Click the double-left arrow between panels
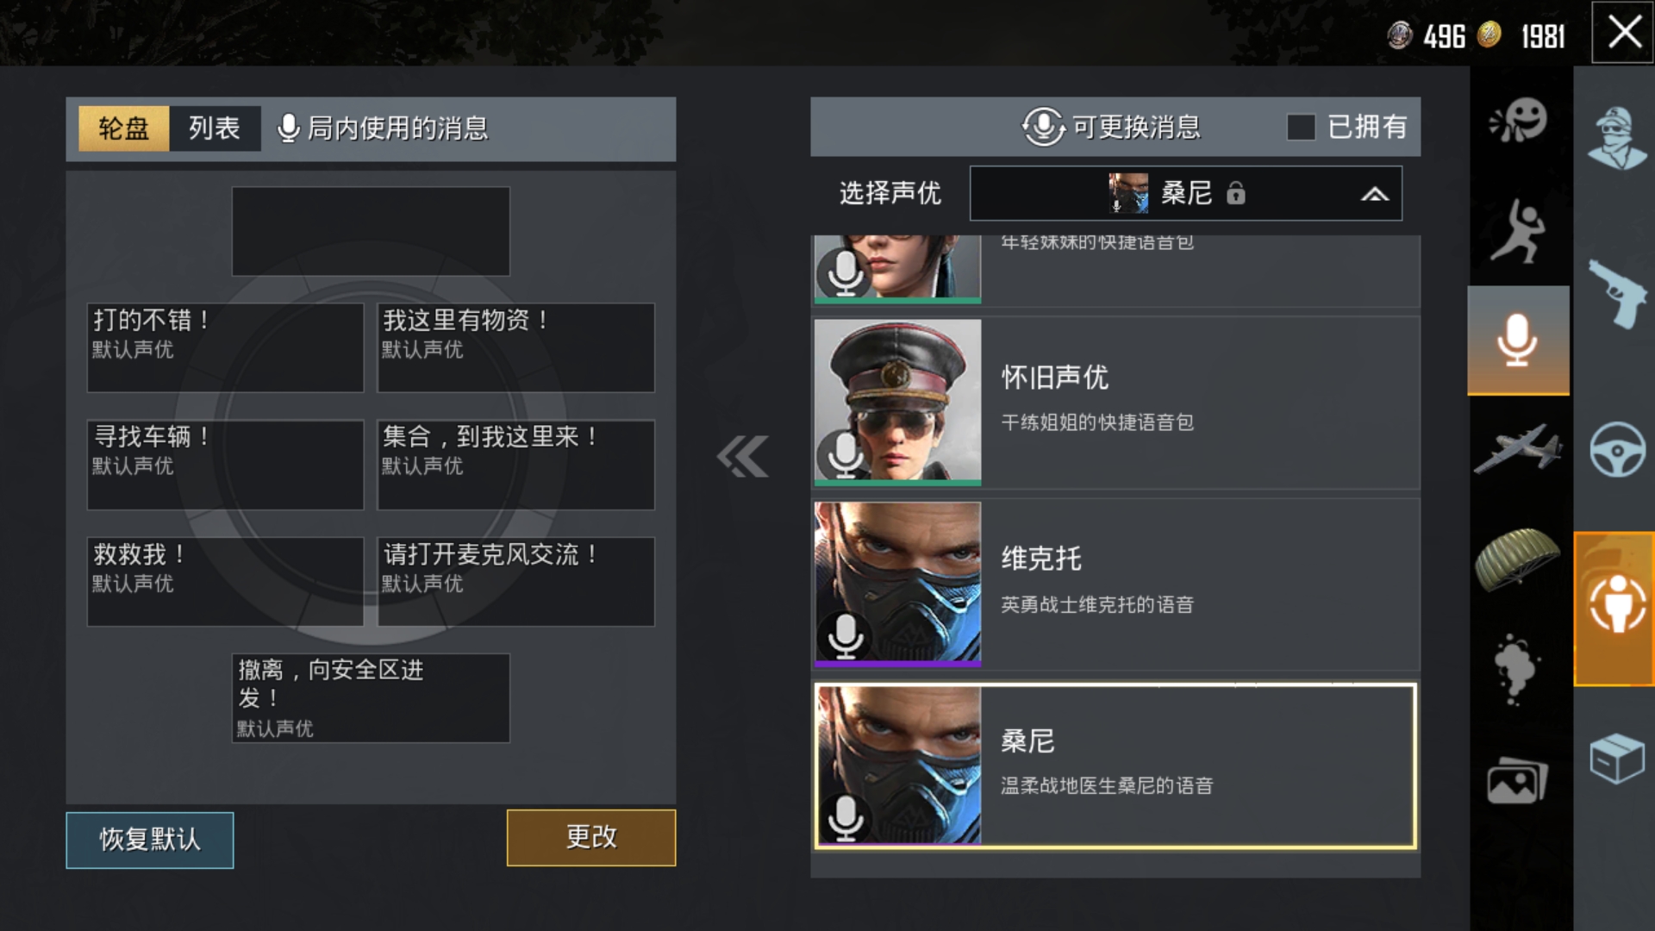The height and width of the screenshot is (931, 1655). pyautogui.click(x=742, y=457)
